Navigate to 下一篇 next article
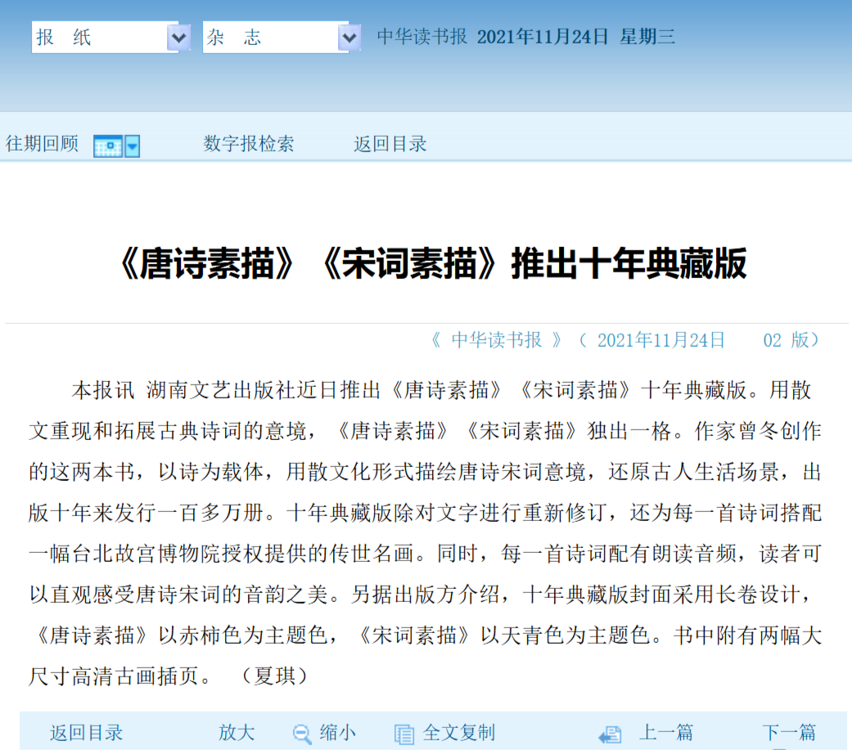852x750 pixels. [x=790, y=733]
